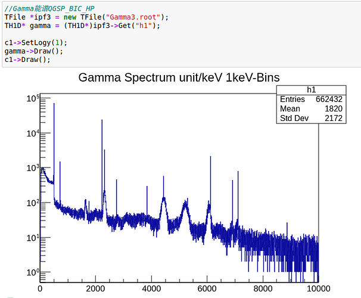The height and width of the screenshot is (298, 361).
Task: Place cursor on the TH1D* gamma line
Action: (82, 26)
